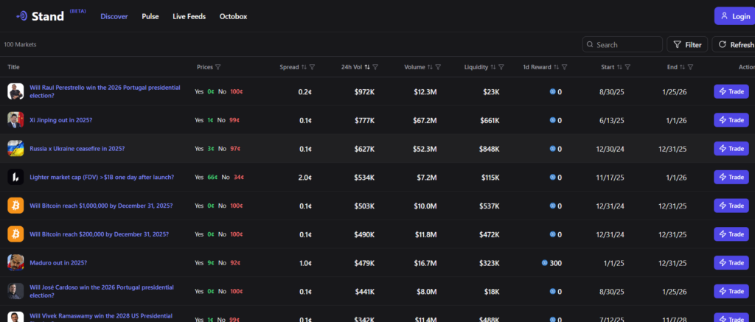Switch to the Discover tab
This screenshot has height=322, width=755.
point(114,16)
